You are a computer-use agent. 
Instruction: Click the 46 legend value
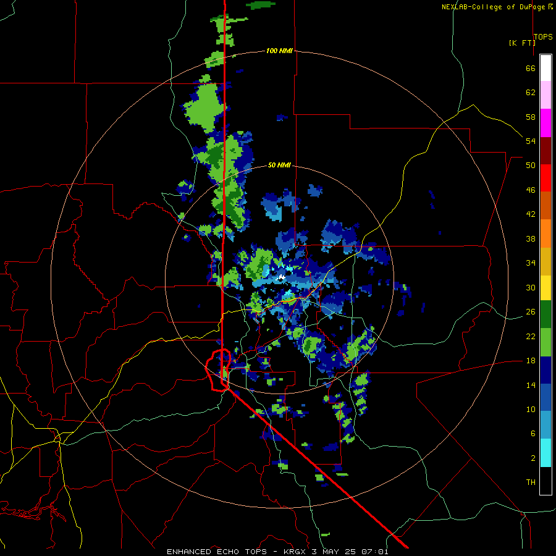[x=531, y=190]
